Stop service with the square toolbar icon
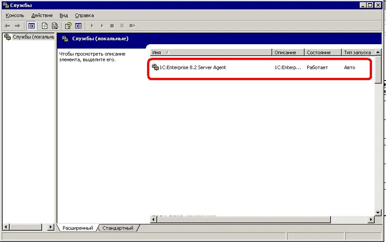 click(112, 26)
